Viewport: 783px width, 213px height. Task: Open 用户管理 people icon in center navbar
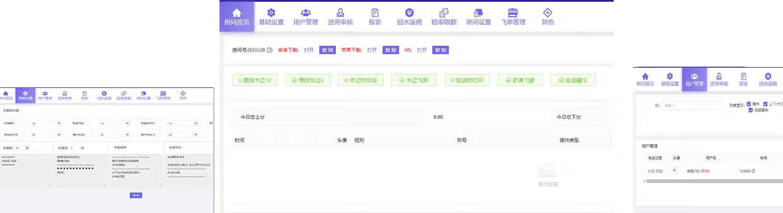306,13
